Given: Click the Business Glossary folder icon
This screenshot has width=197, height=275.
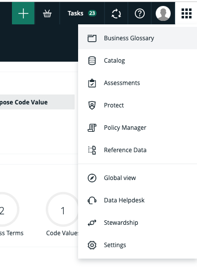Looking at the screenshot, I should [x=92, y=38].
